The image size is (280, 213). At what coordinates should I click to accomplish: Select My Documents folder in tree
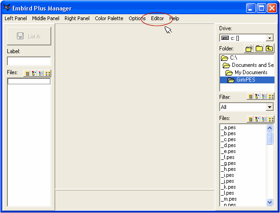coord(247,72)
